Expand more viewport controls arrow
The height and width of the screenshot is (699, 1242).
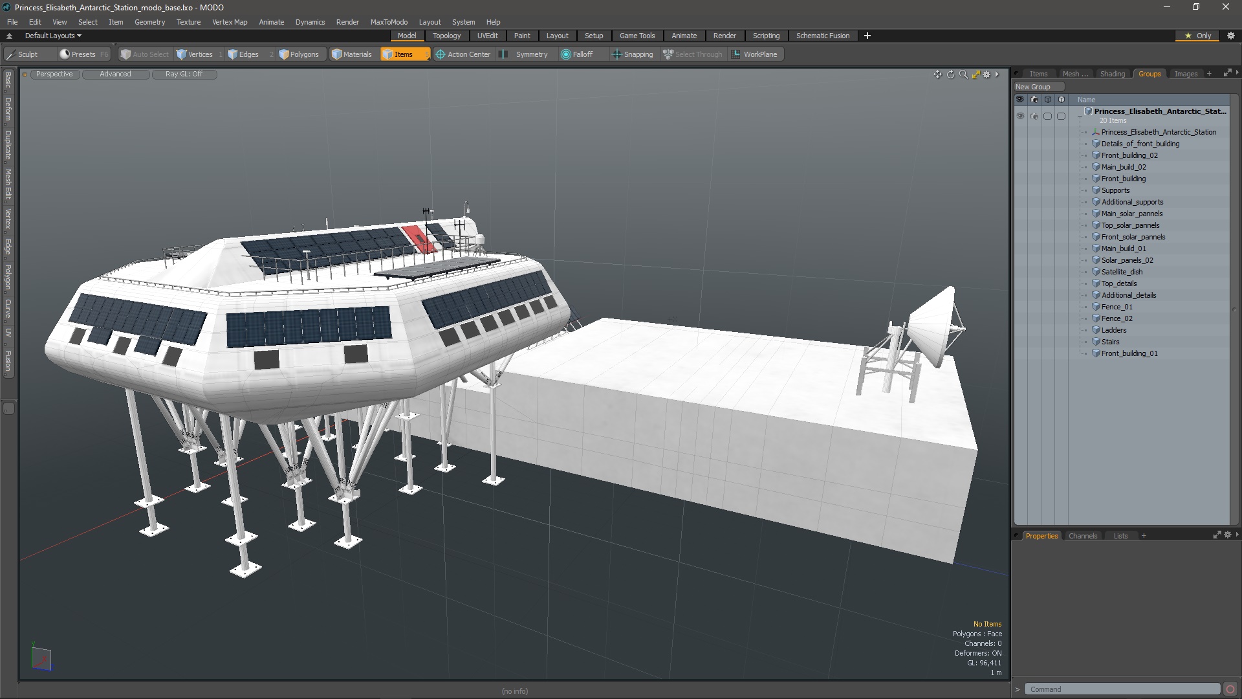tap(997, 74)
